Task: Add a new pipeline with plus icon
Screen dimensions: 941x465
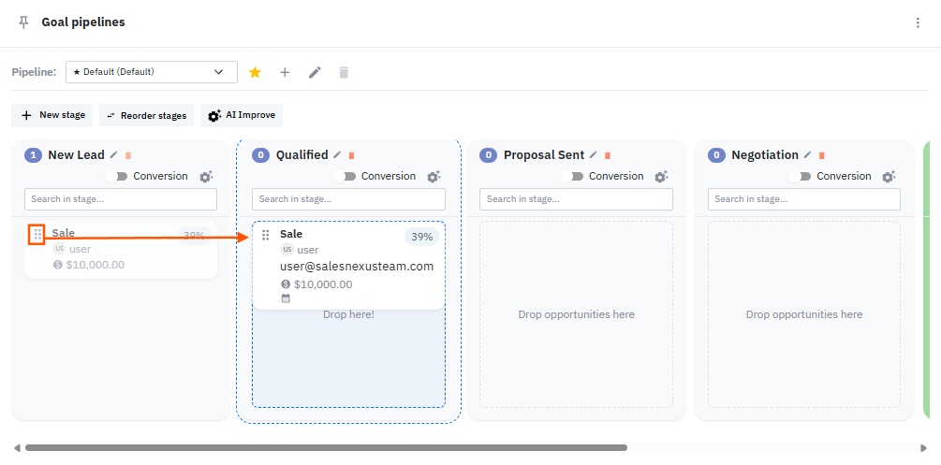Action: [285, 72]
